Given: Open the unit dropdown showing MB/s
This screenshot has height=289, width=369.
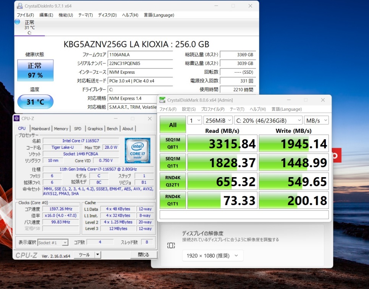Looking at the screenshot, I should coord(316,120).
